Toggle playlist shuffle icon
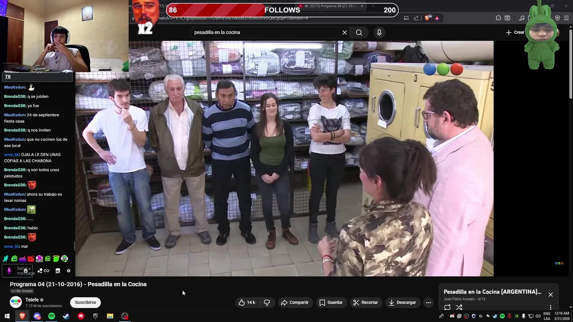This screenshot has height=322, width=573. [x=459, y=307]
